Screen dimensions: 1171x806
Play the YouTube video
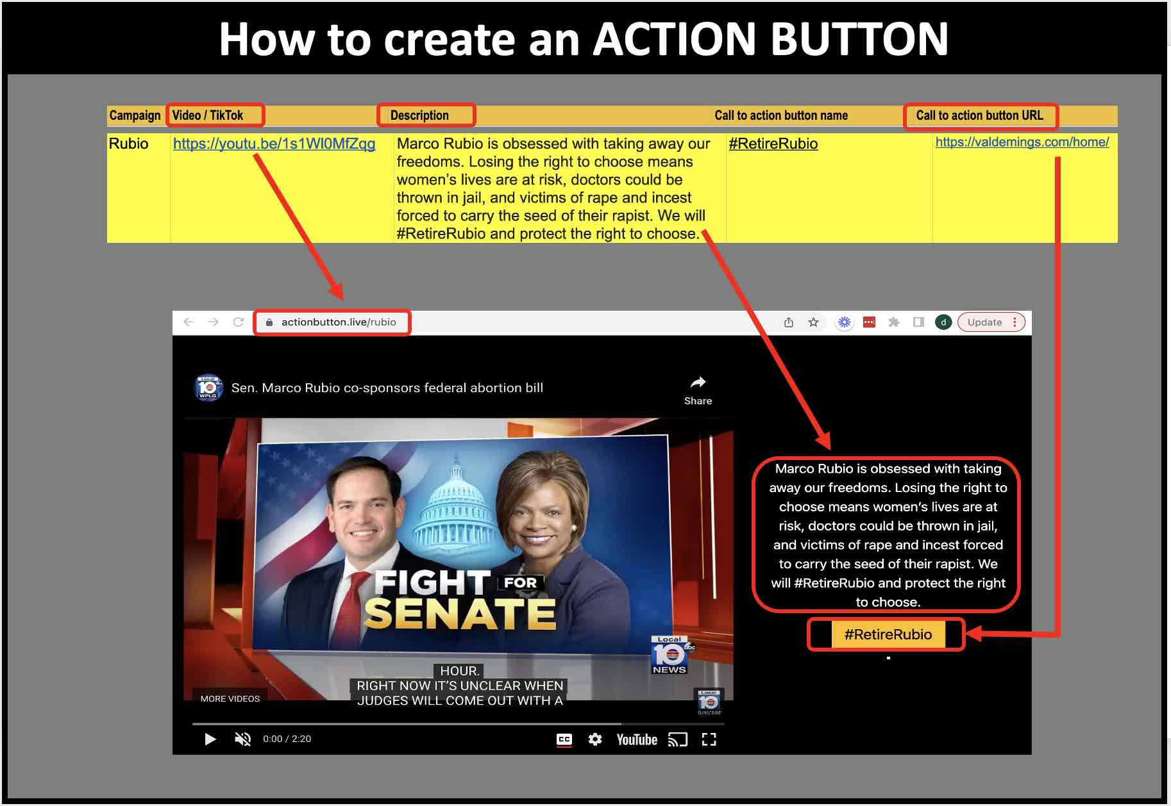pyautogui.click(x=210, y=739)
